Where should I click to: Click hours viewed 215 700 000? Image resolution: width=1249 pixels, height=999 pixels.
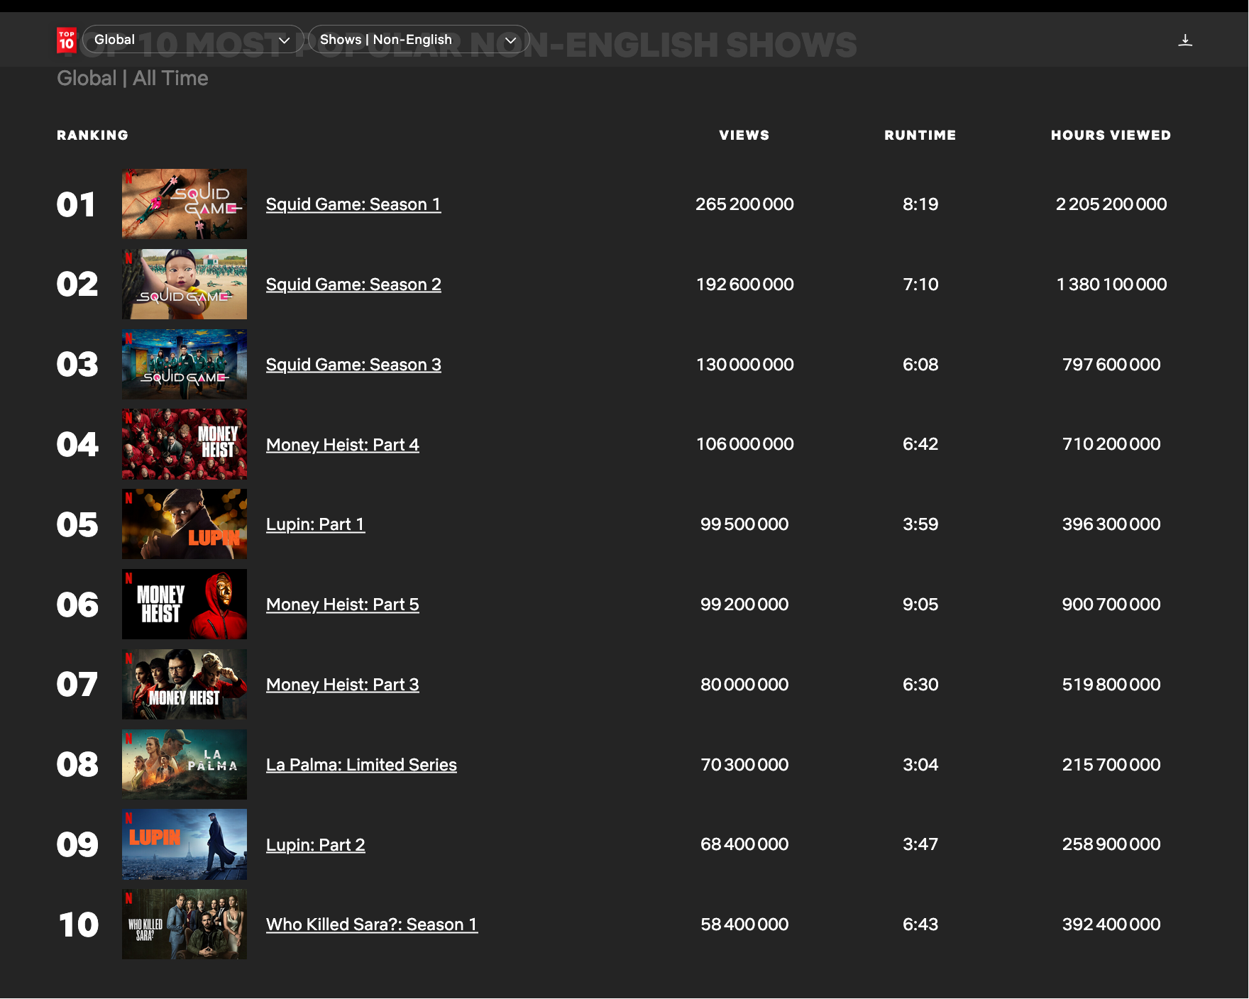[1111, 765]
